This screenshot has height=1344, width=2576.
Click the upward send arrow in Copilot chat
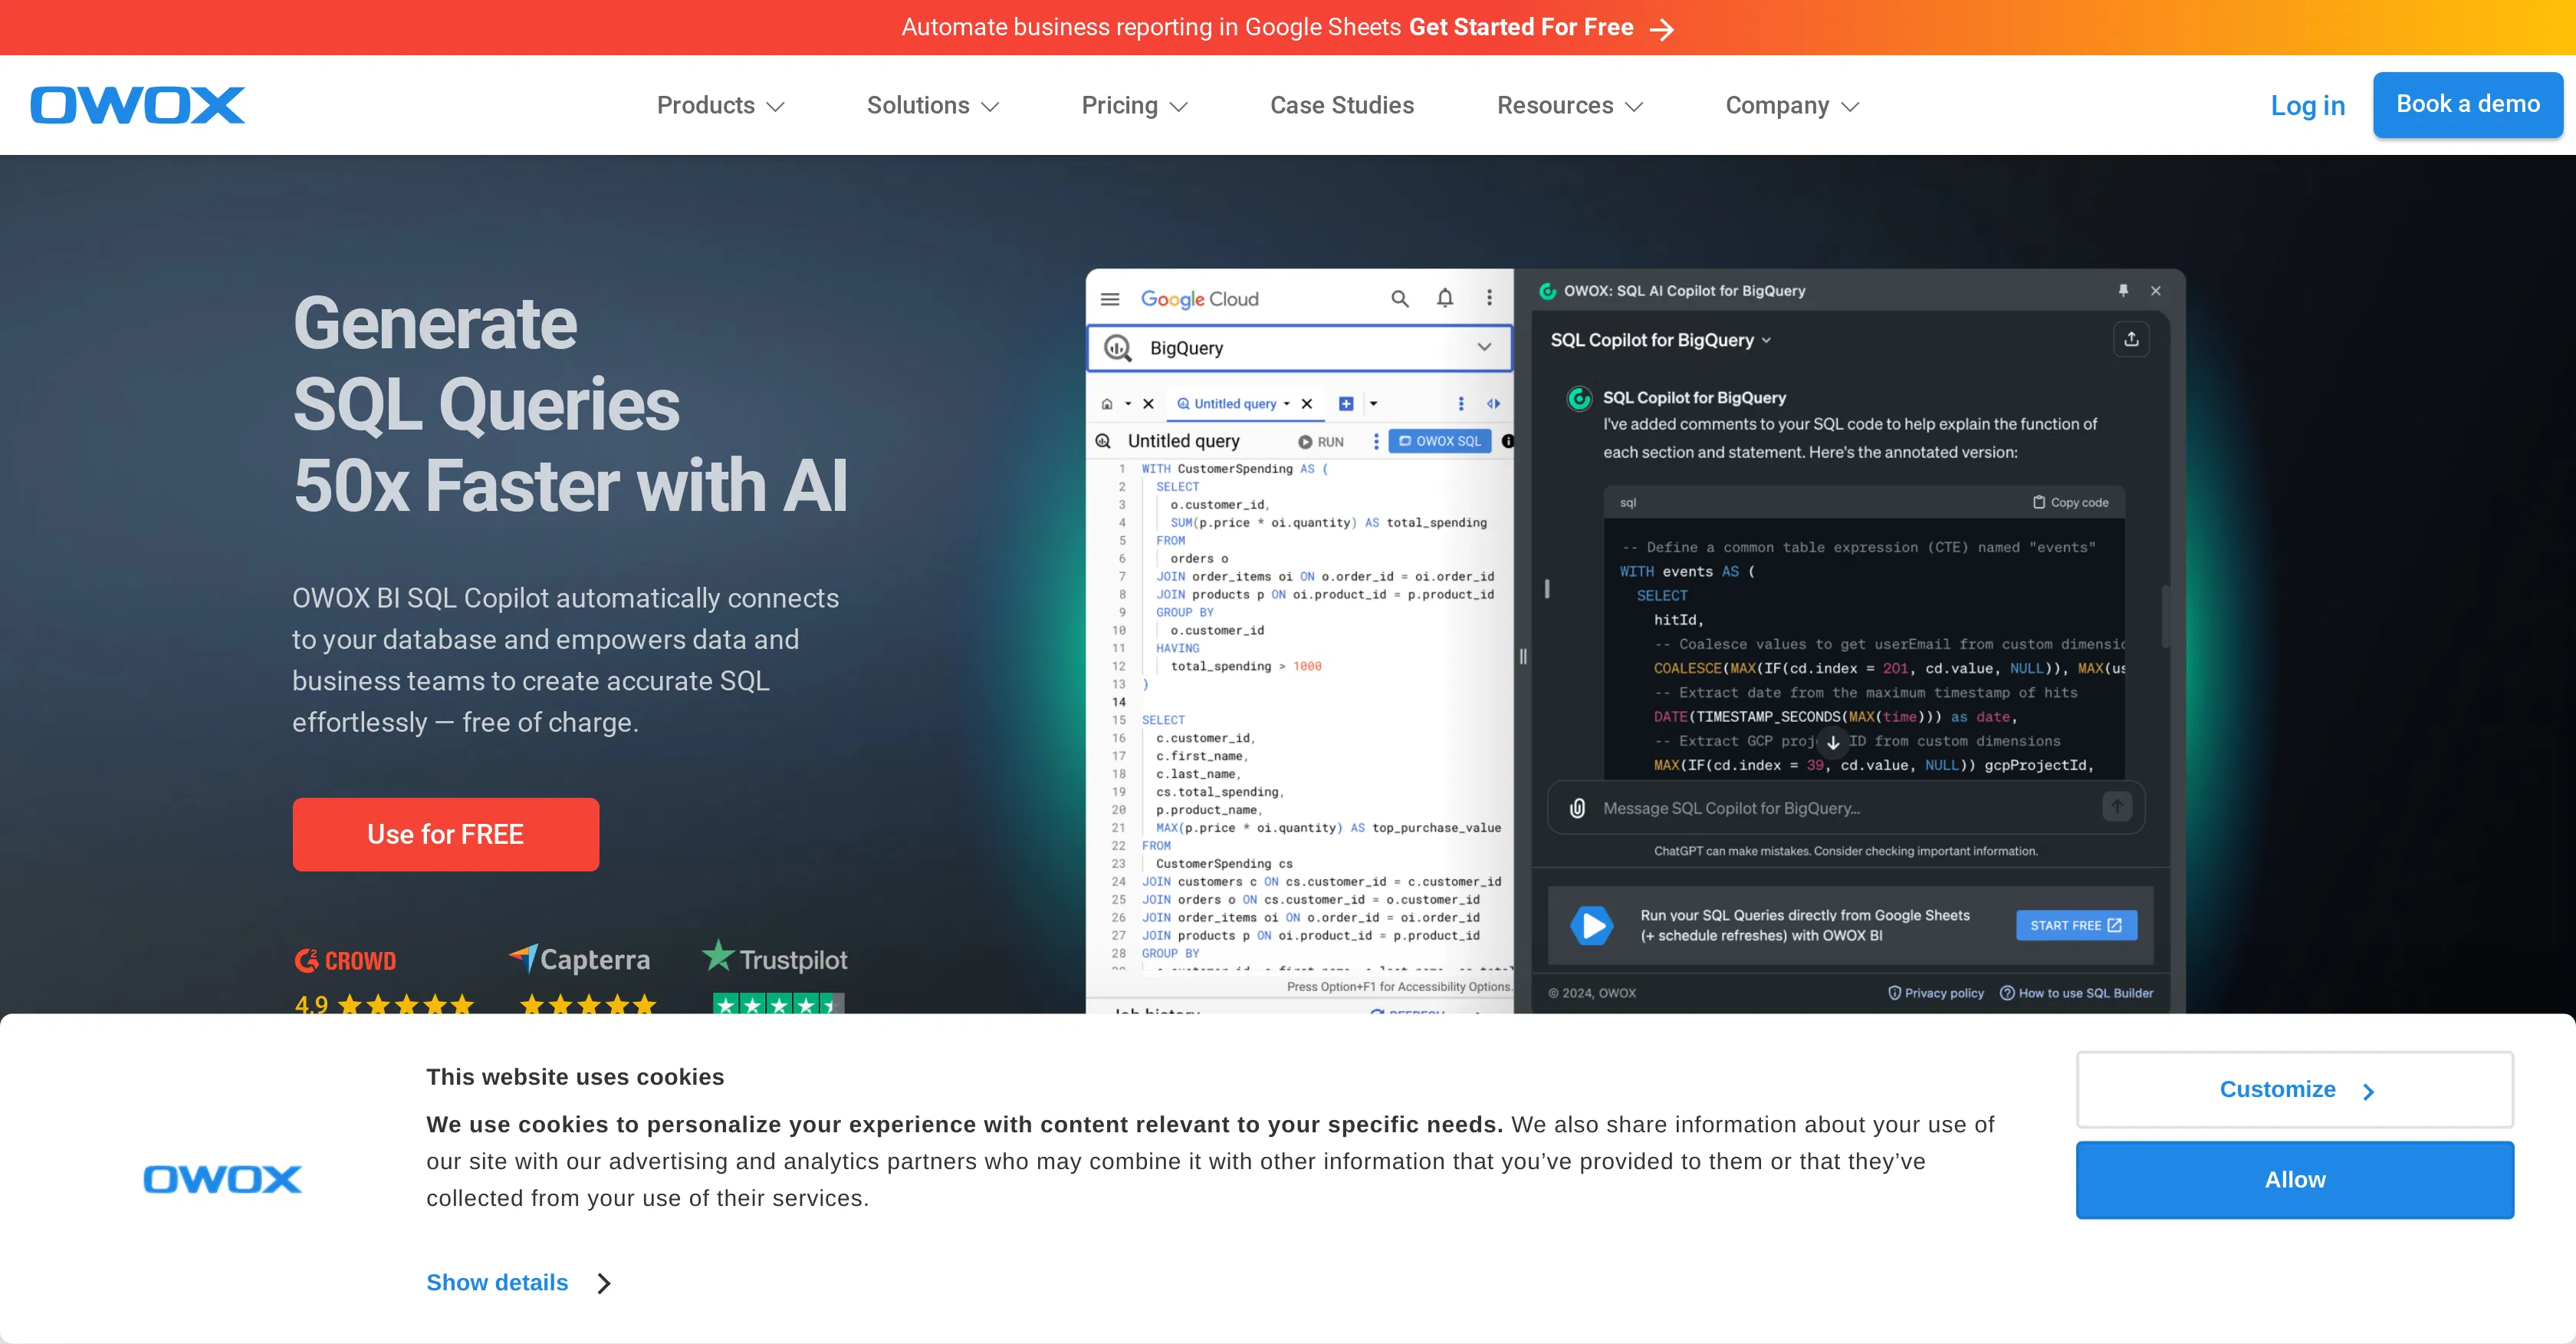(2117, 806)
